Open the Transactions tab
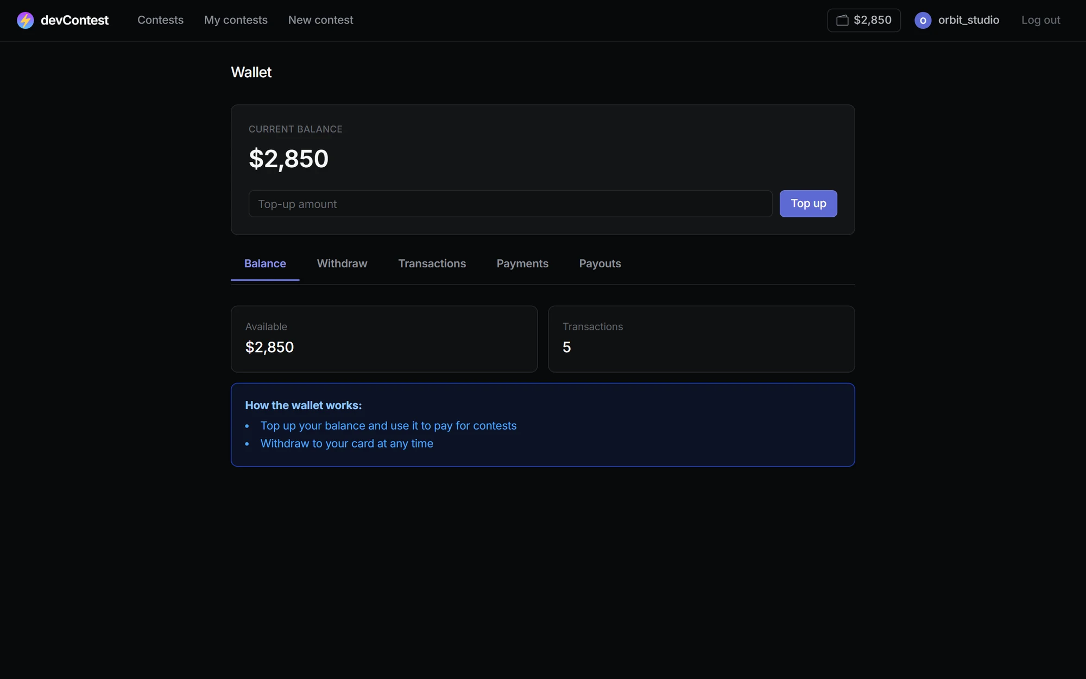 [432, 263]
